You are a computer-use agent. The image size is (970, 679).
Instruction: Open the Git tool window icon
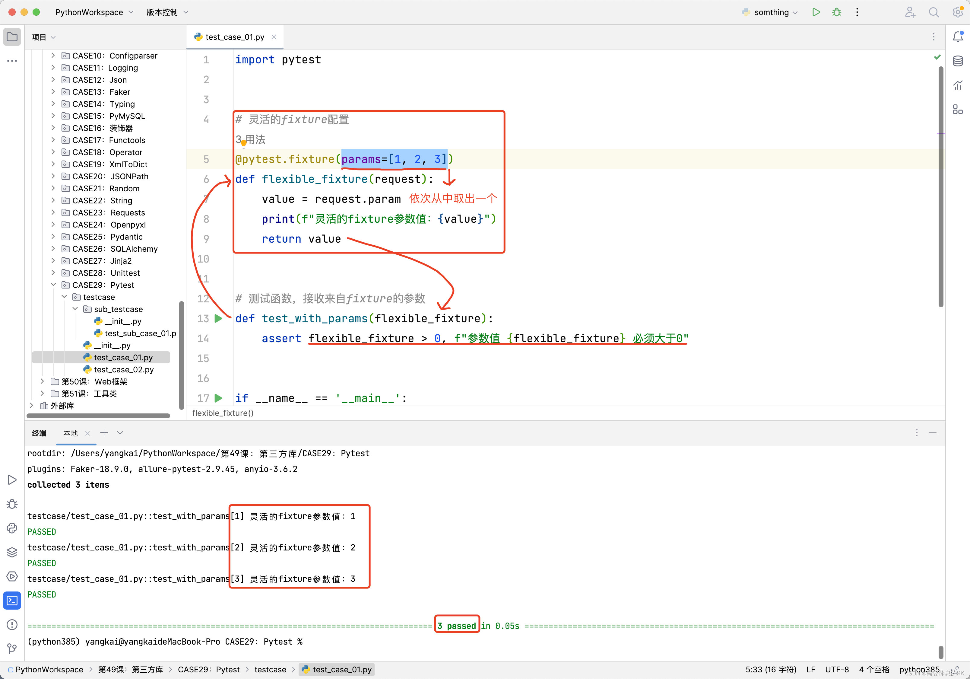click(x=12, y=649)
